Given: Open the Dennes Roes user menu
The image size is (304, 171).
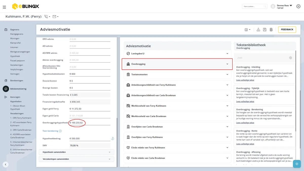Looking at the screenshot, I should pyautogui.click(x=284, y=6).
